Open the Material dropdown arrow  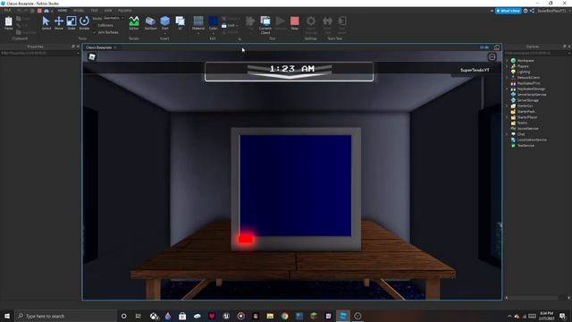coord(198,34)
